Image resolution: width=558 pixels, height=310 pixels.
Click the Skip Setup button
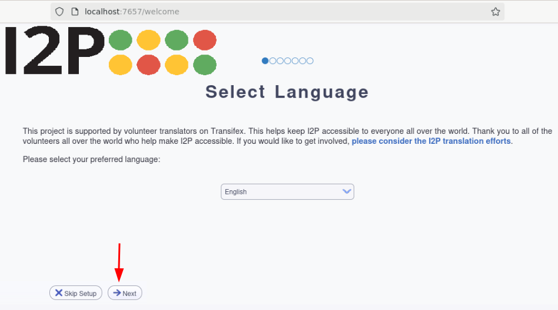pyautogui.click(x=76, y=293)
